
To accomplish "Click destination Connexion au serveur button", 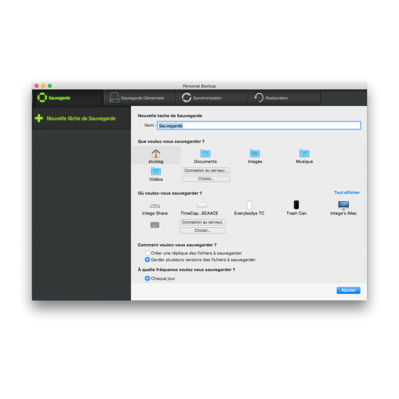I will pyautogui.click(x=202, y=222).
